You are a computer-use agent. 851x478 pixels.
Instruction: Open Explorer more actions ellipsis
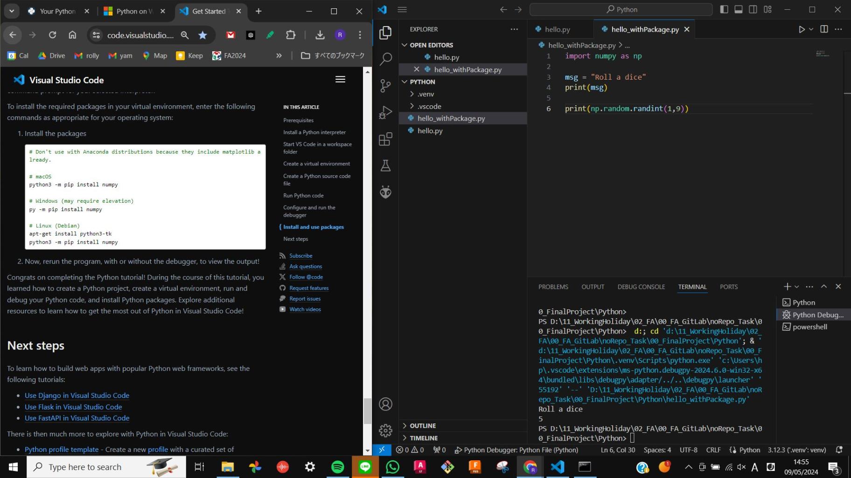pos(514,29)
